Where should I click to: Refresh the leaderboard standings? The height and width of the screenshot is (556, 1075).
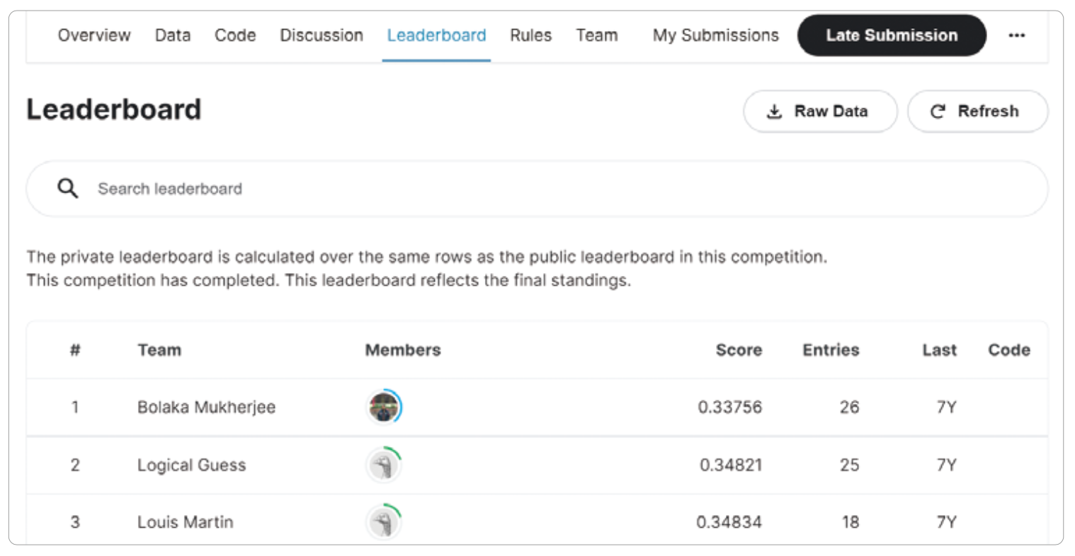[977, 112]
